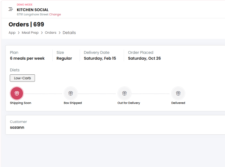Click the Kitchen Social restaurant name
The image size is (225, 167).
(x=32, y=10)
